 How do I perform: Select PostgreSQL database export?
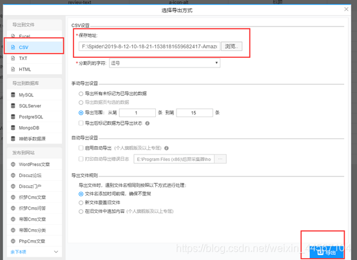click(x=34, y=116)
